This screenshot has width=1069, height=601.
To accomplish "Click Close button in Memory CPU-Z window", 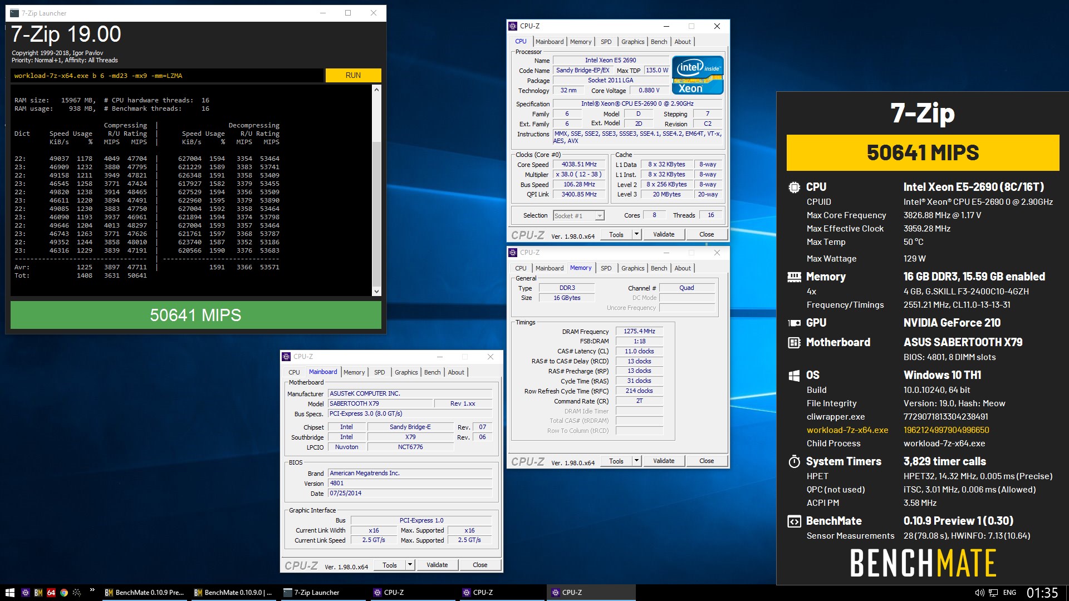I will [x=707, y=461].
